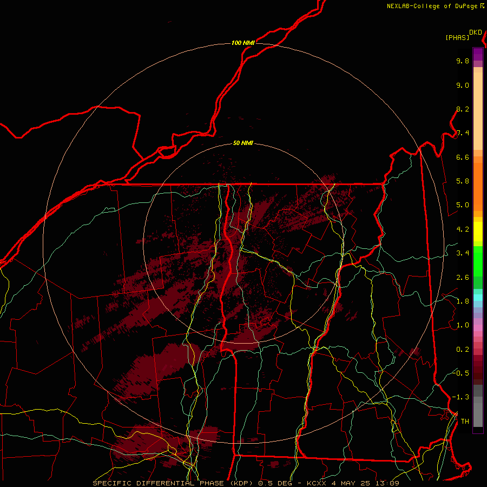Click the 7.4 legend value

463,133
